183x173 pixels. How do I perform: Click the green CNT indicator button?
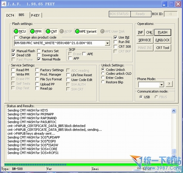tap(51, 32)
